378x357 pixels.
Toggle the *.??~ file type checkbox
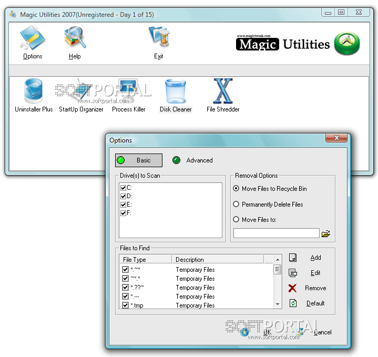pos(125,288)
